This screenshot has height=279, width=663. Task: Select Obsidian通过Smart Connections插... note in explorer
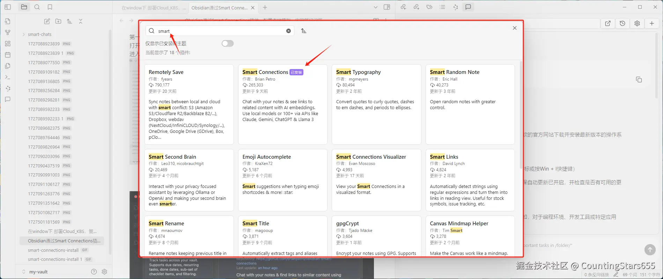(x=61, y=241)
